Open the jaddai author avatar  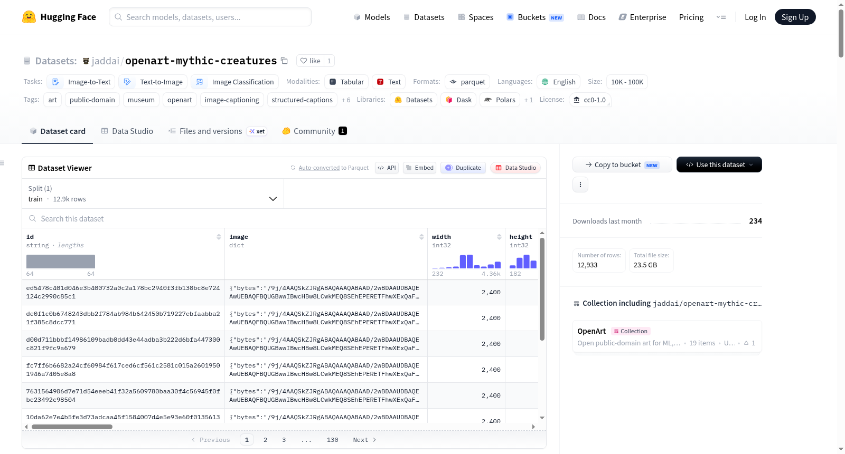86,61
